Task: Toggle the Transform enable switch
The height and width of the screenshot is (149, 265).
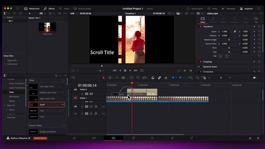Action: pos(200,26)
